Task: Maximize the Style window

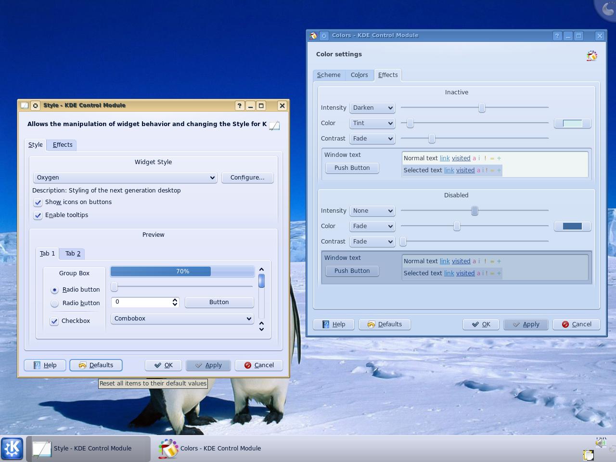Action: point(261,105)
